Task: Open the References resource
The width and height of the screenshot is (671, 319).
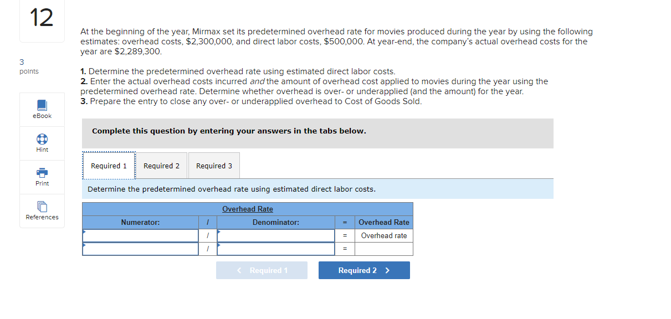Action: [42, 211]
